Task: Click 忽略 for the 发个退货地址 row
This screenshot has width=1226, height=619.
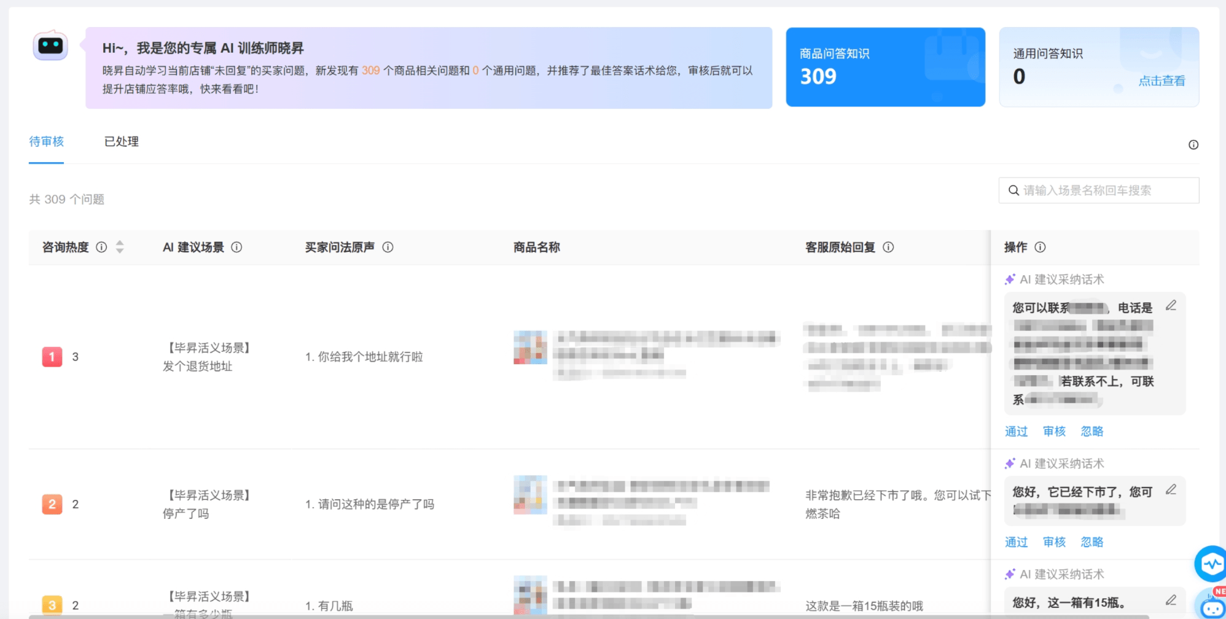Action: pyautogui.click(x=1092, y=432)
